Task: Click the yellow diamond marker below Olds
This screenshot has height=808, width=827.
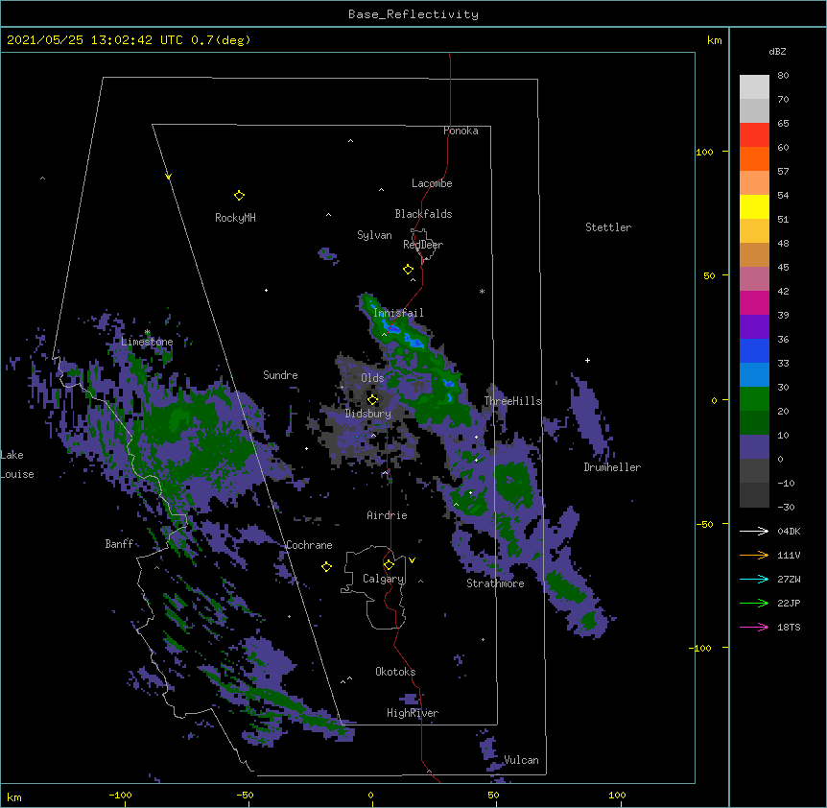Action: pyautogui.click(x=372, y=400)
